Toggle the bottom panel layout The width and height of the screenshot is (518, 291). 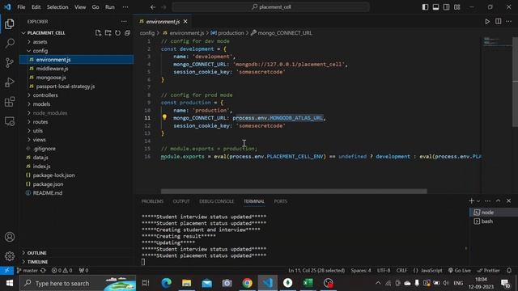435,7
